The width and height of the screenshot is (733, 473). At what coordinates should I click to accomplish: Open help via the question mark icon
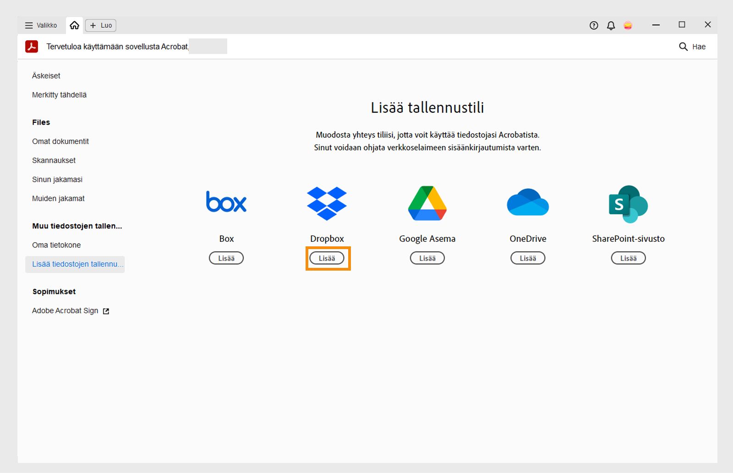[593, 26]
